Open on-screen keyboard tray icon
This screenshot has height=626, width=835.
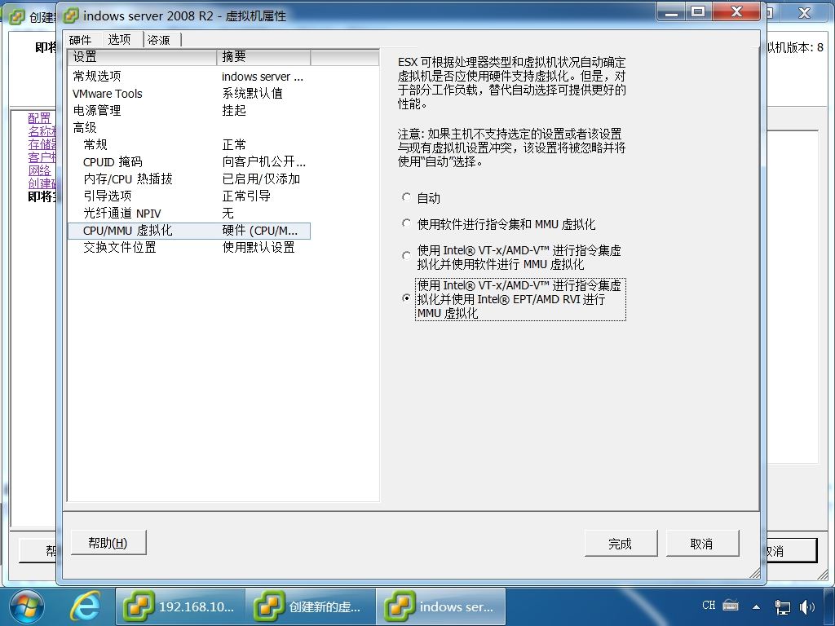click(731, 606)
